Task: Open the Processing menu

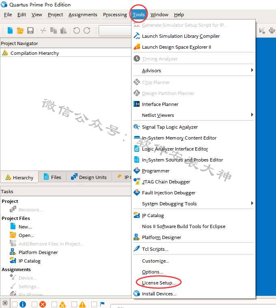Action: click(x=115, y=15)
